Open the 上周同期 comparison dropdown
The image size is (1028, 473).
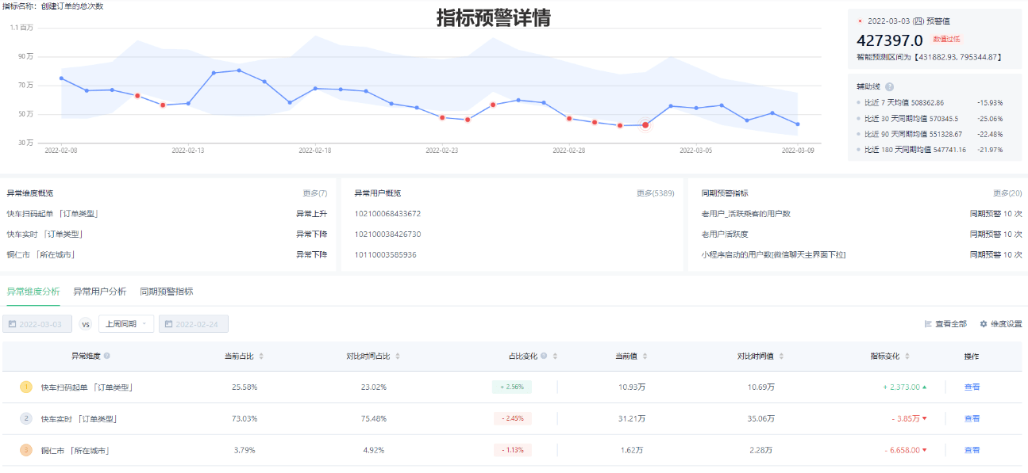point(126,324)
